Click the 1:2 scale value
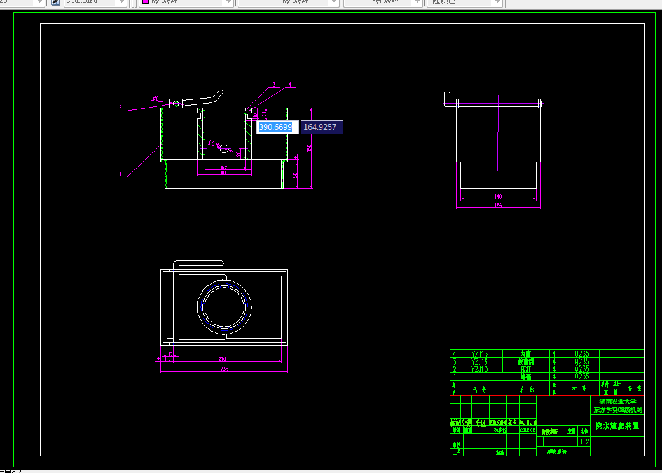 click(584, 442)
